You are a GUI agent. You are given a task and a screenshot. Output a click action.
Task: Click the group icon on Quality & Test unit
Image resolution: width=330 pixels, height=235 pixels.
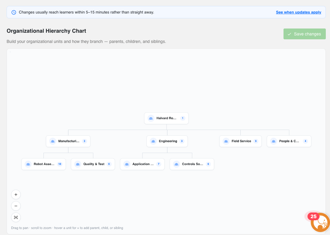click(x=78, y=164)
